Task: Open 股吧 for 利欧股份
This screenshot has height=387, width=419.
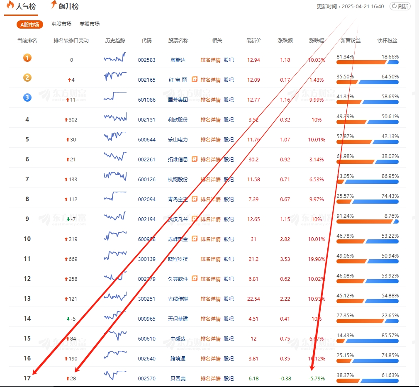Action: click(x=229, y=120)
